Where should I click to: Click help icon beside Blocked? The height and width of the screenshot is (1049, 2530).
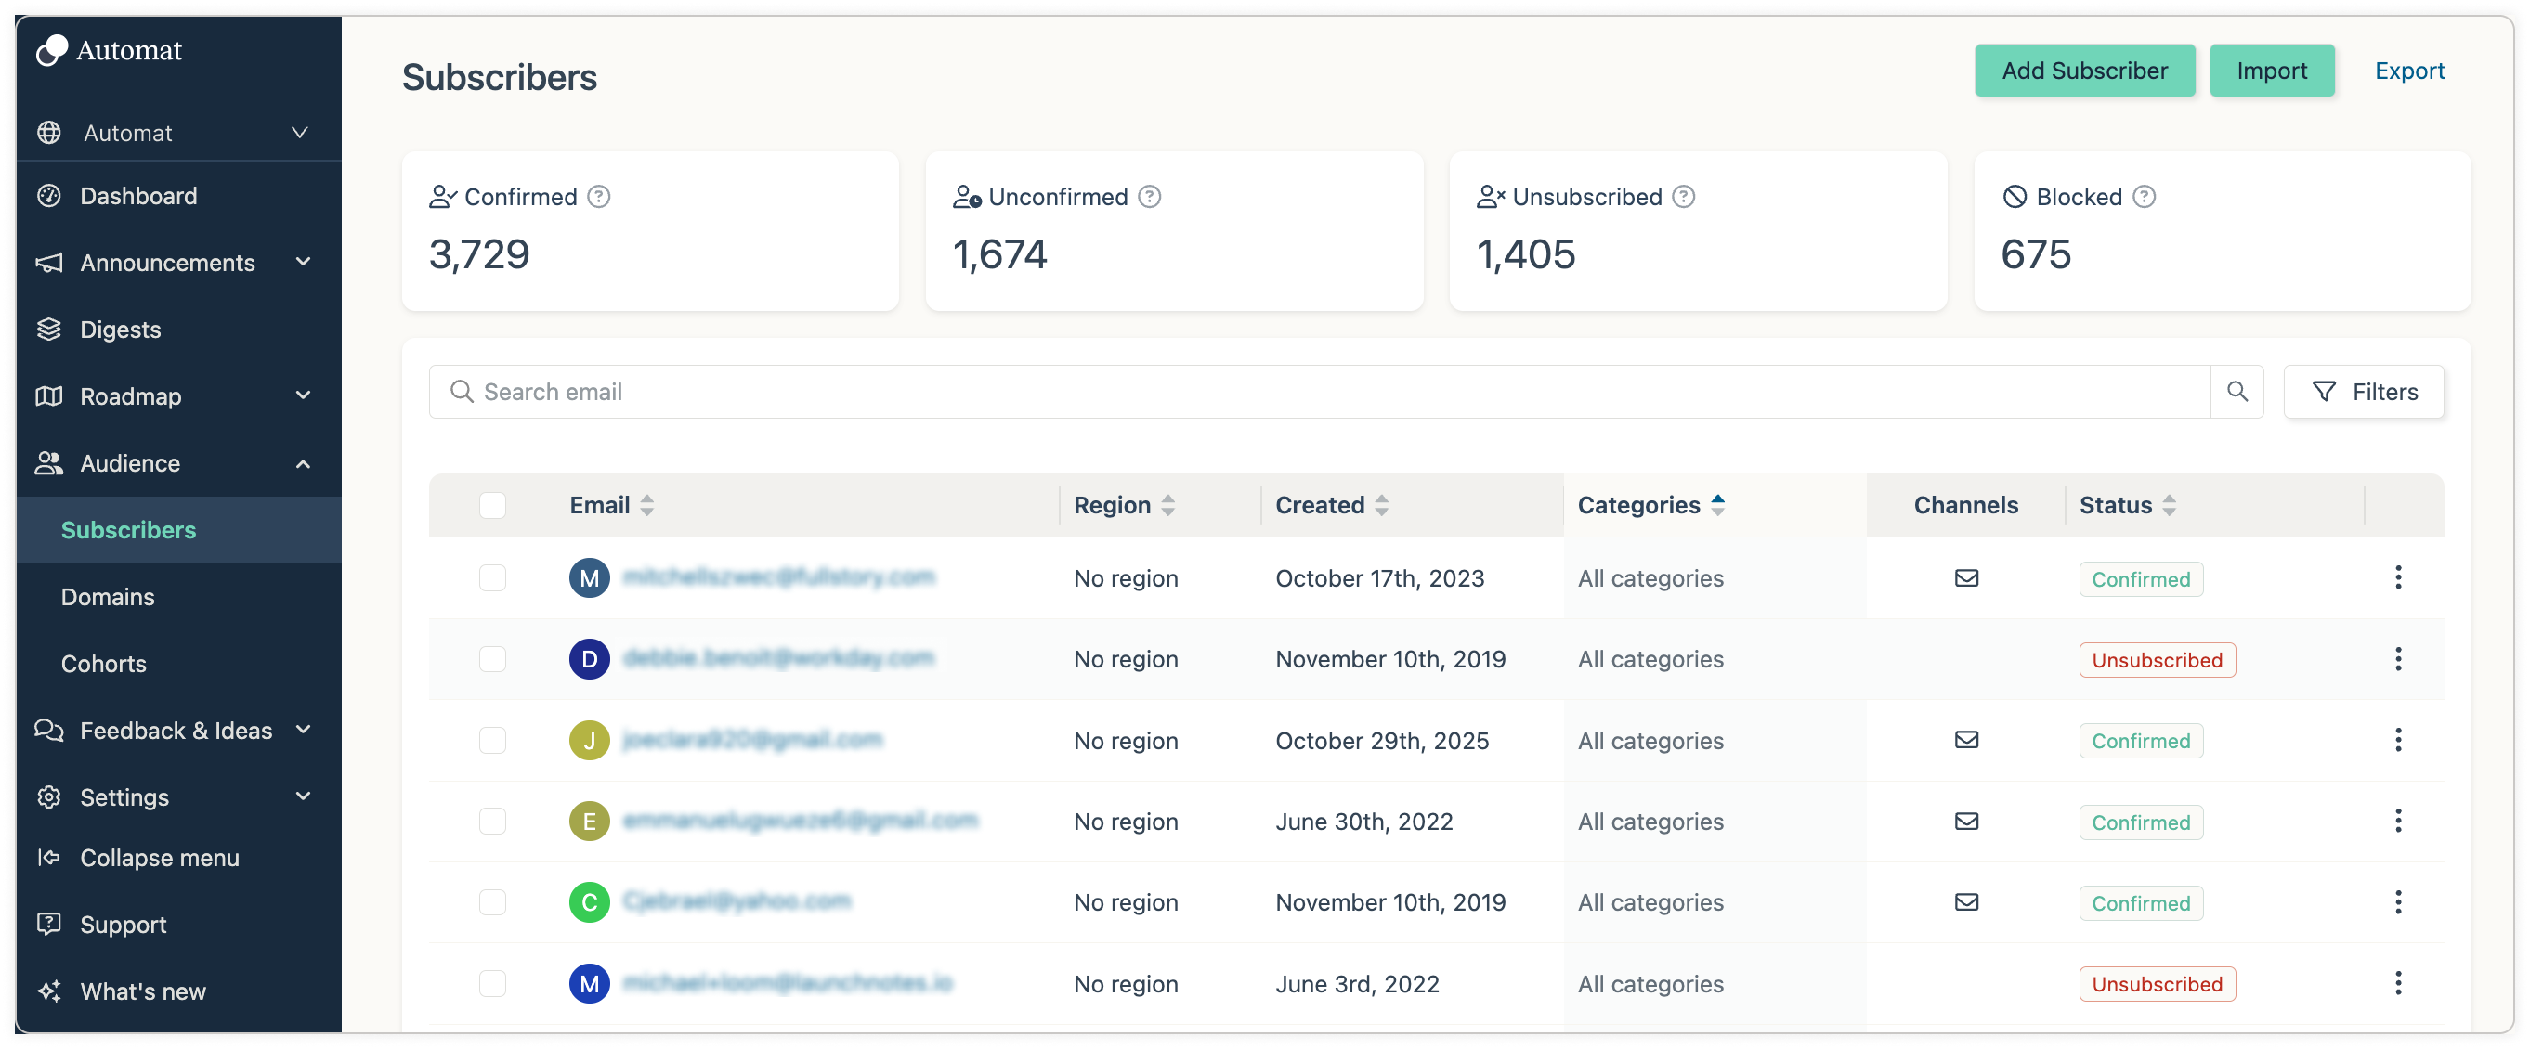click(x=2144, y=196)
